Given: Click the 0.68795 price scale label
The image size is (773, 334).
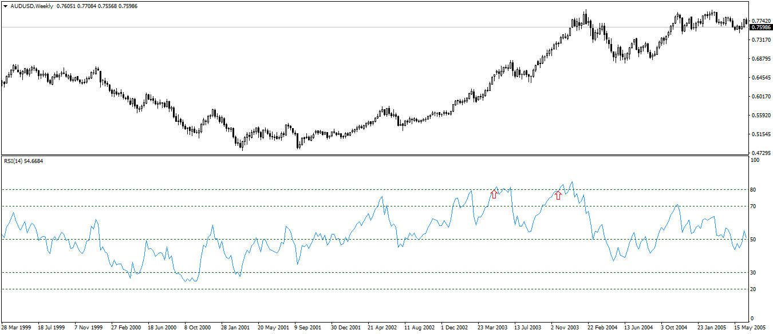Looking at the screenshot, I should (x=760, y=58).
